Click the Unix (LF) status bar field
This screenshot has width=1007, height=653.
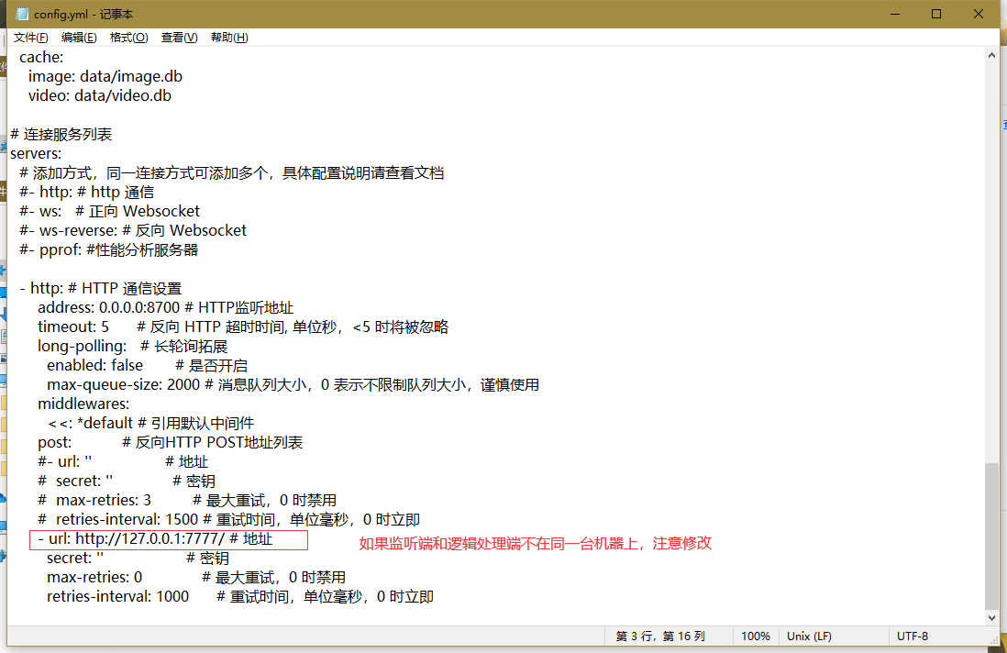[809, 636]
